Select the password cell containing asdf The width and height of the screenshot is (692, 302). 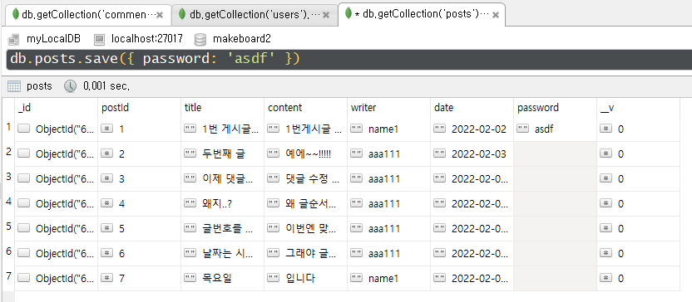coord(556,129)
